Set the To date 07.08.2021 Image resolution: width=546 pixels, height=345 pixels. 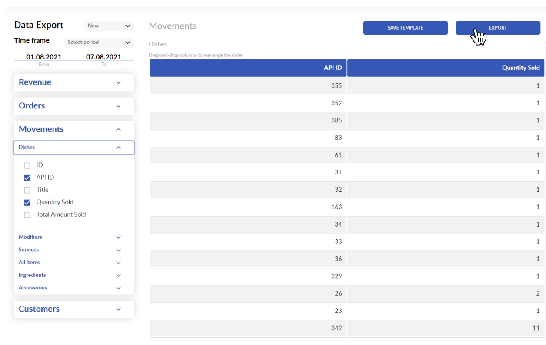tap(103, 57)
